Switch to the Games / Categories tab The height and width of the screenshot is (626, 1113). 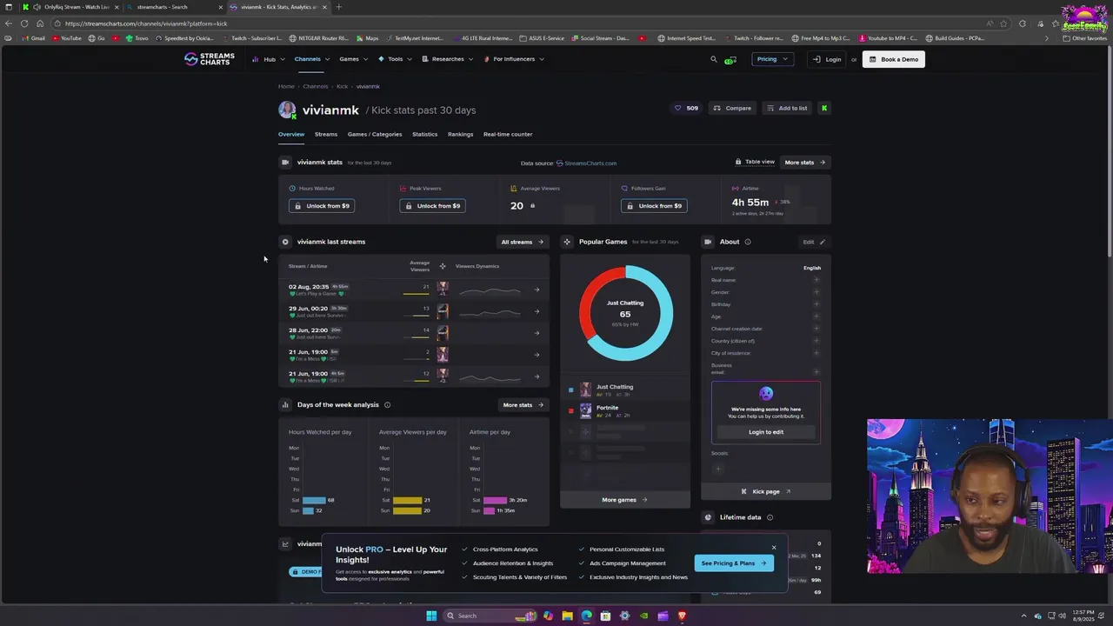[x=375, y=134]
